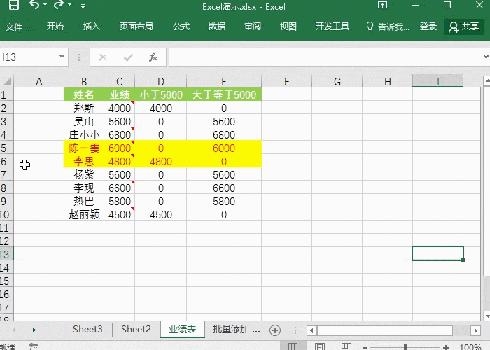Click the macro recording status bar icon
Screen dimensions: 490x350
[x=34, y=346]
